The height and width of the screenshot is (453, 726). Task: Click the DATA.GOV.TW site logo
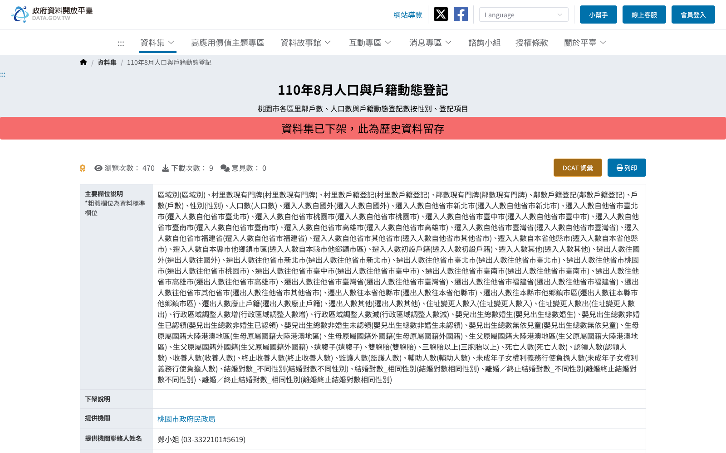[x=52, y=14]
